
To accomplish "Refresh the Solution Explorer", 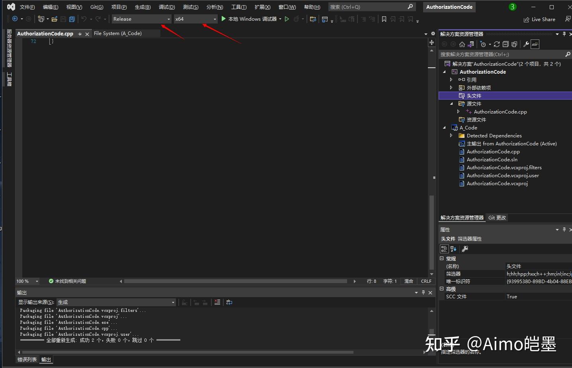I will click(496, 44).
